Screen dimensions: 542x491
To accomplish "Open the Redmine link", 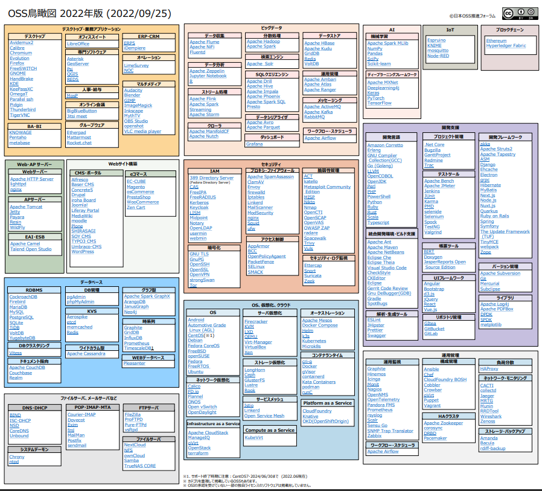I will coord(433,161).
